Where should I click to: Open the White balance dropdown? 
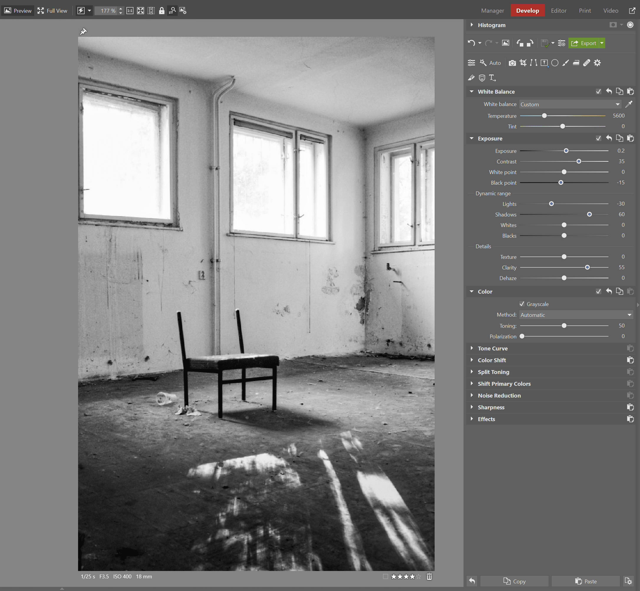(x=570, y=104)
